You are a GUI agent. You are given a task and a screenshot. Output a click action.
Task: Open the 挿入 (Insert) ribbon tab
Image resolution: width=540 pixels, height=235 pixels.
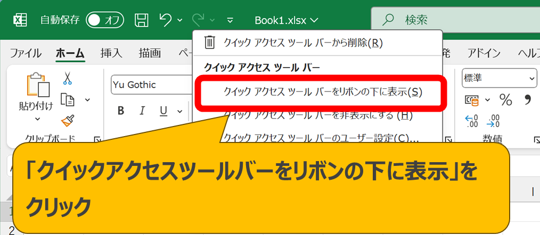tap(111, 53)
